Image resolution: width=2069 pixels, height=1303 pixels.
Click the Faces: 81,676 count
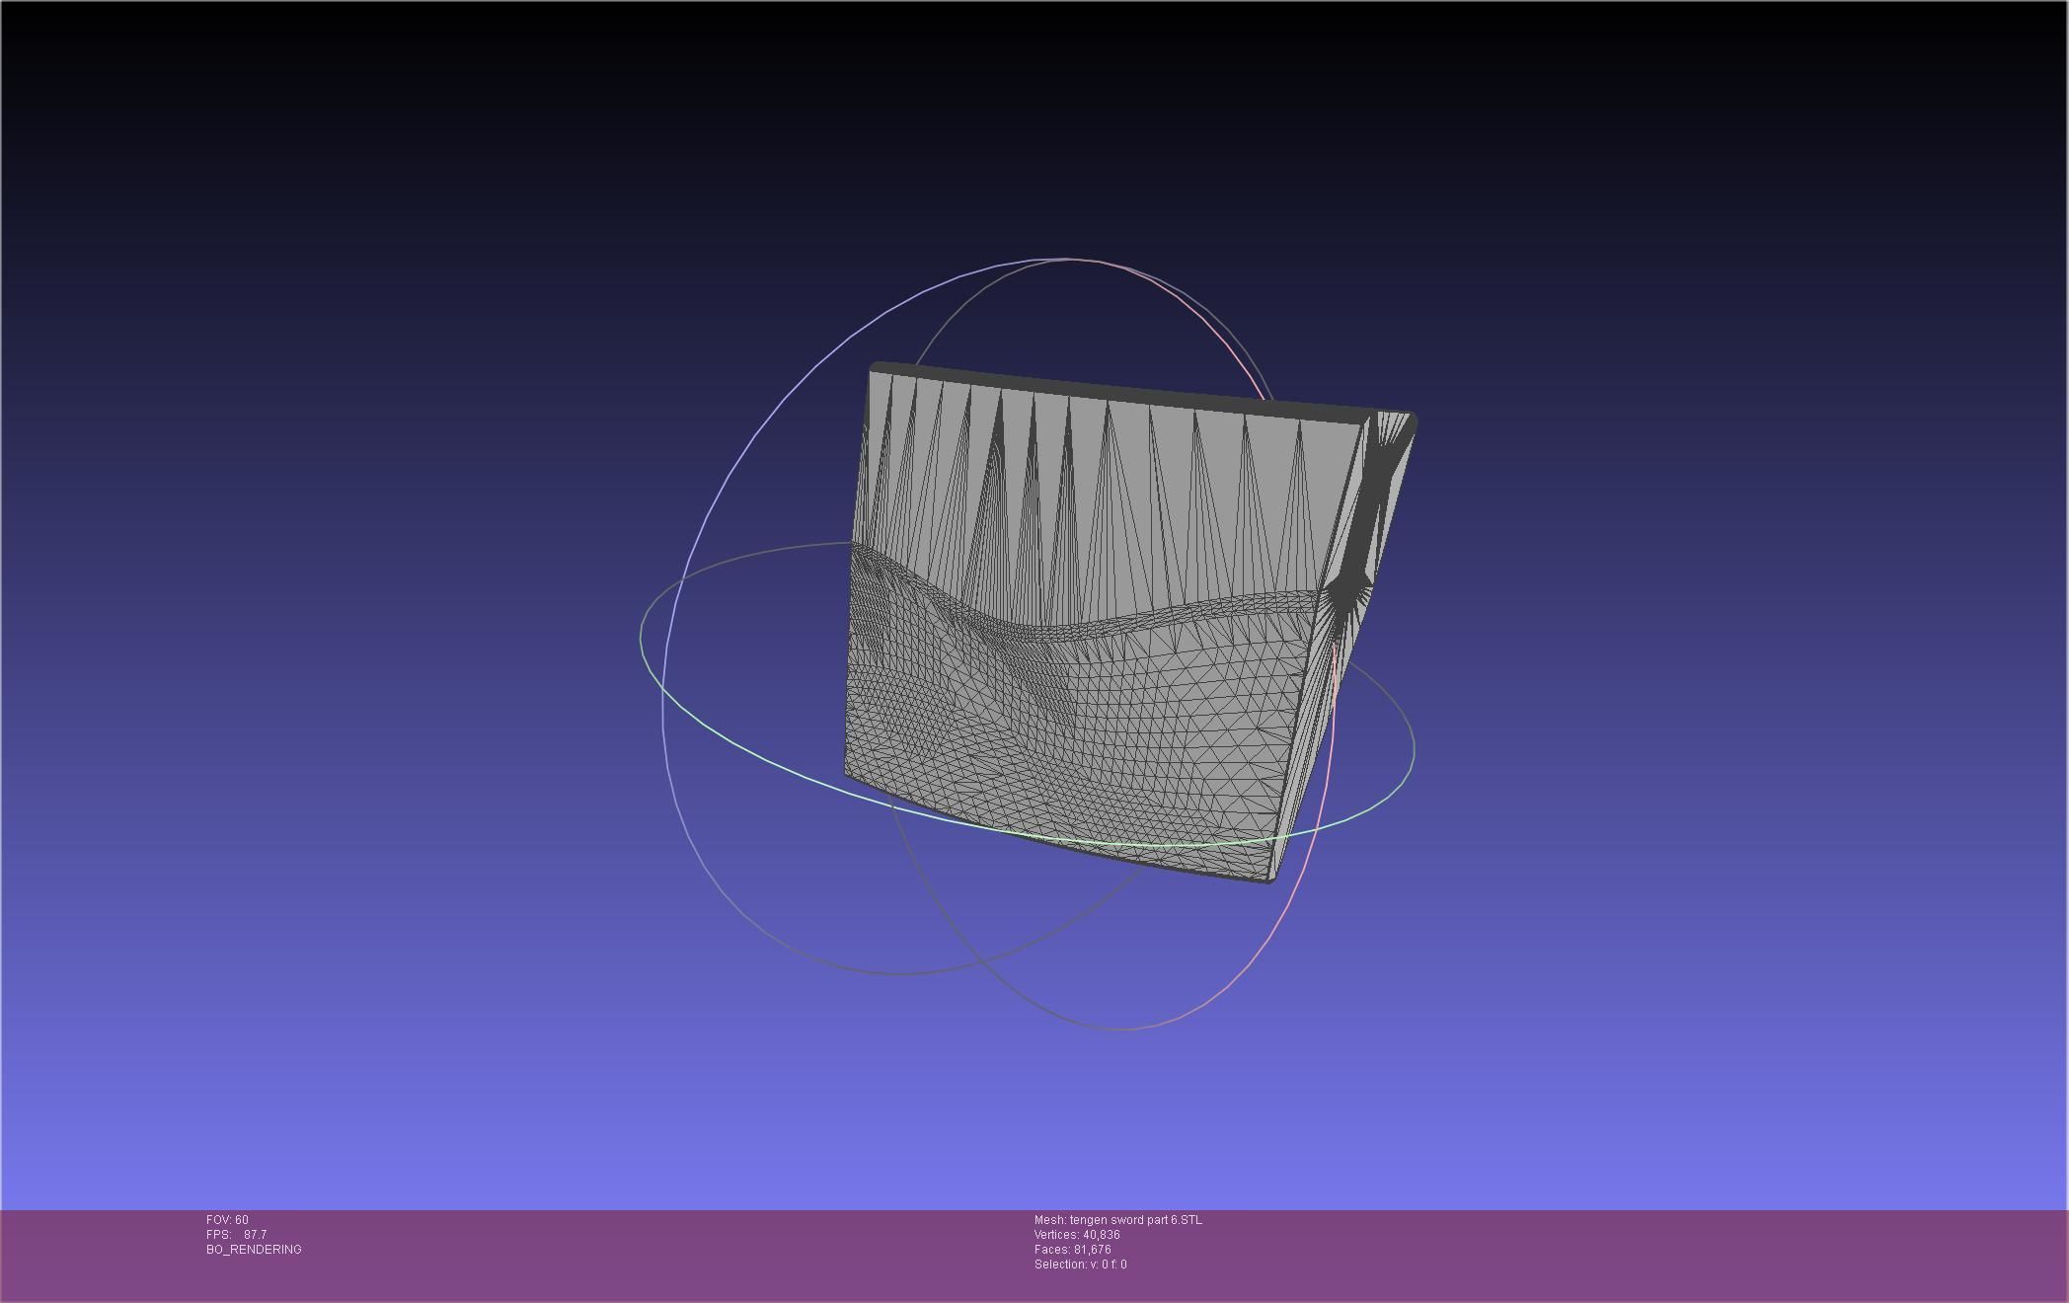coord(1073,1250)
